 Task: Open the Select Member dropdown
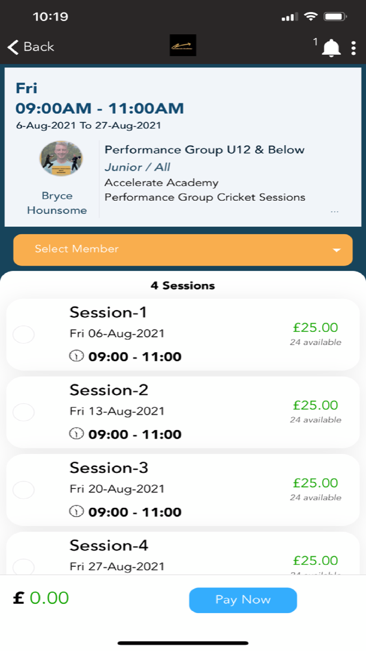183,250
